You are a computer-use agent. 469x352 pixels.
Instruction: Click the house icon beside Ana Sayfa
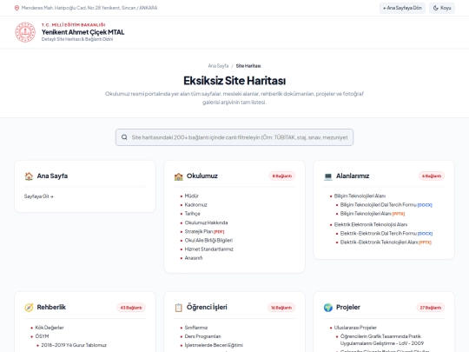(29, 176)
